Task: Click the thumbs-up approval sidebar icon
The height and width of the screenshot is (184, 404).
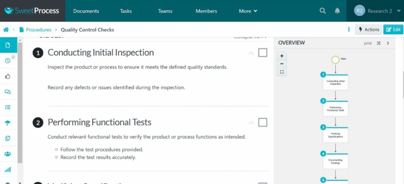Action: click(8, 76)
